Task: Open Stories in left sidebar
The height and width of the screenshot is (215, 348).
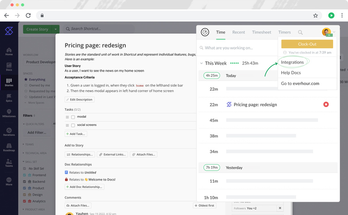Action: coord(9,82)
